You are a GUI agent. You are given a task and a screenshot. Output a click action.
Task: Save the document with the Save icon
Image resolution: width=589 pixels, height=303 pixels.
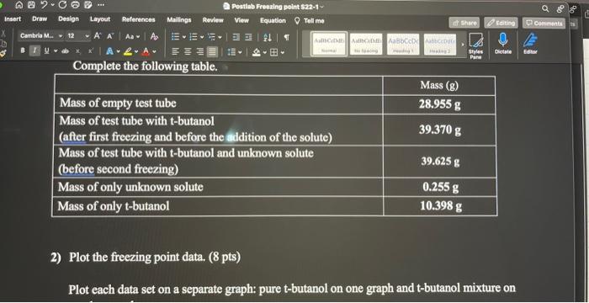coord(31,6)
